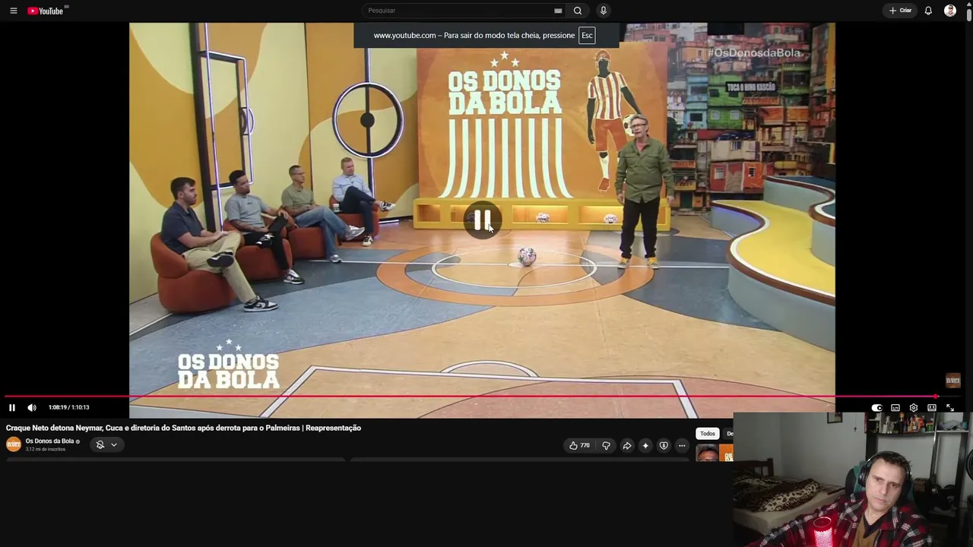Exit fullscreen with the player corner button

pyautogui.click(x=950, y=408)
